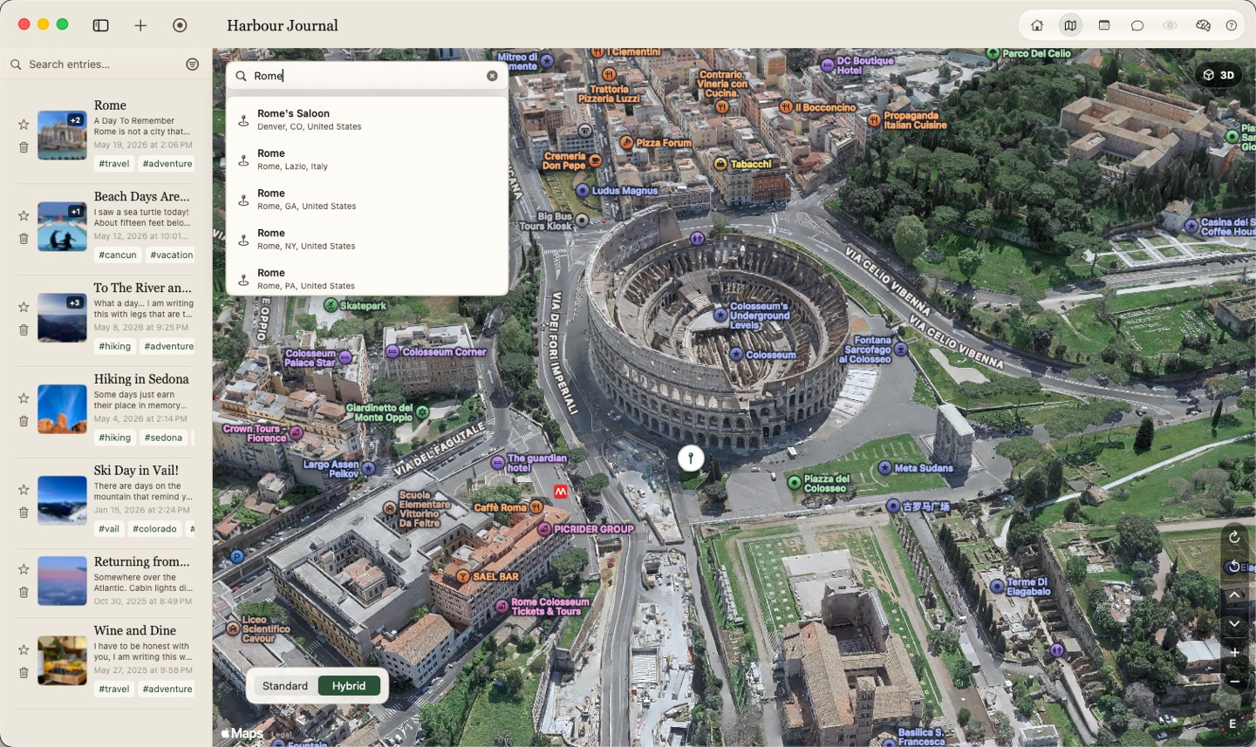Toggle the 3D map view
1256x747 pixels.
tap(1218, 75)
